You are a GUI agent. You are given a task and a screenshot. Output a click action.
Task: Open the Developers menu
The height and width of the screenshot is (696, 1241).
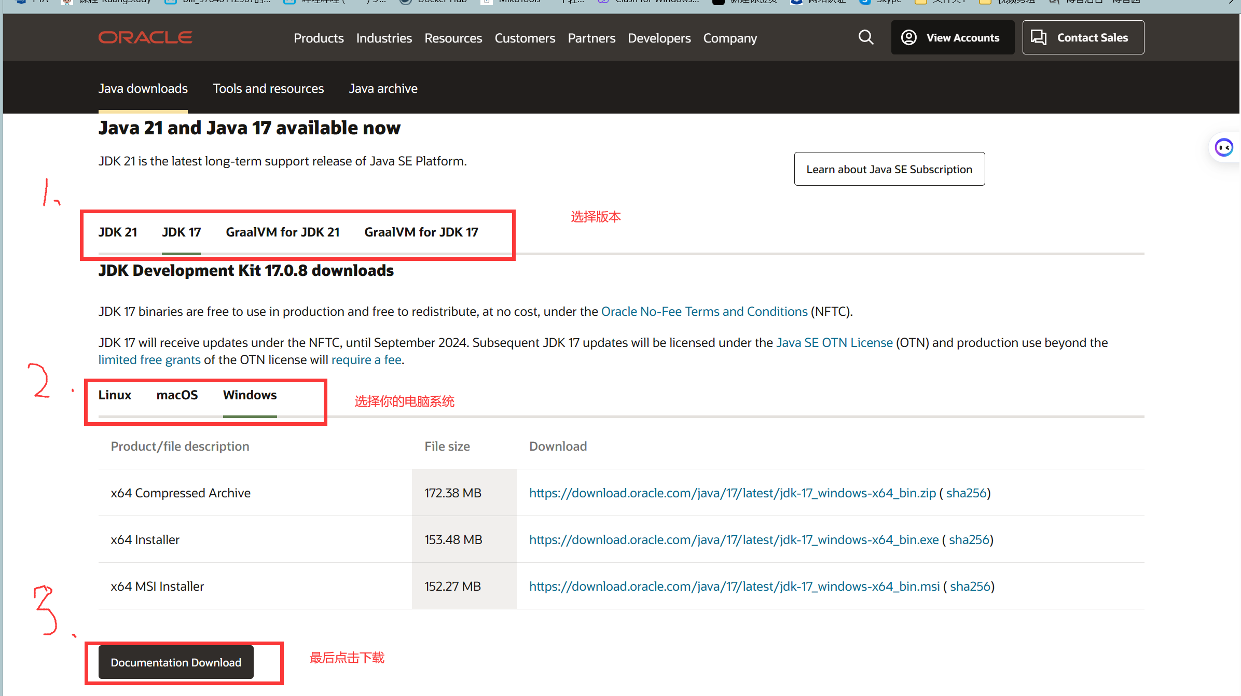click(x=659, y=38)
